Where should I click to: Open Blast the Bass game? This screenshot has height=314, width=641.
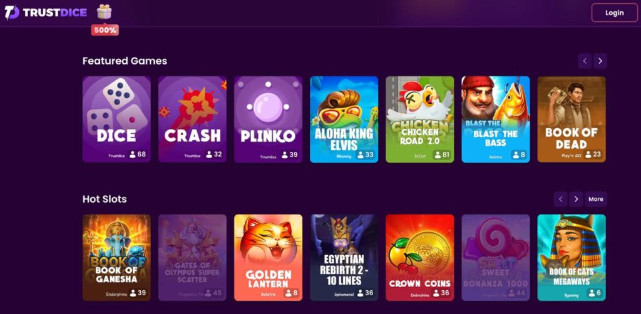click(x=496, y=119)
